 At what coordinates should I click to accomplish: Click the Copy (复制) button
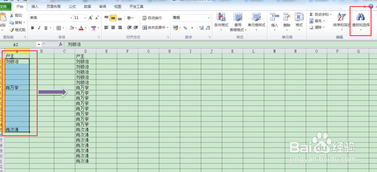[16, 23]
